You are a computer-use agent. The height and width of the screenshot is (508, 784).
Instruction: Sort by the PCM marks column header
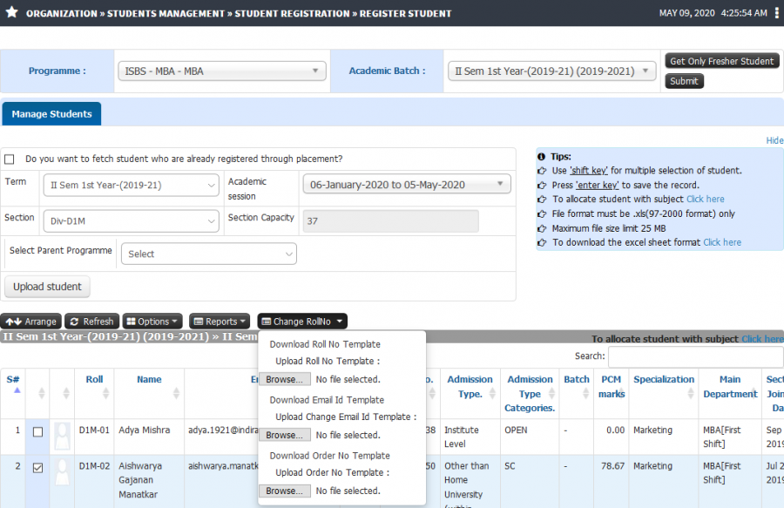pos(612,387)
